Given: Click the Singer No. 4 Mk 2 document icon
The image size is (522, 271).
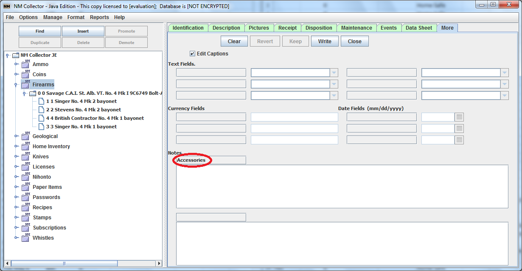Looking at the screenshot, I should [x=41, y=101].
